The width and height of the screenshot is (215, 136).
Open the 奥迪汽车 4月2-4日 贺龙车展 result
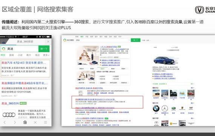pyautogui.click(x=24, y=63)
